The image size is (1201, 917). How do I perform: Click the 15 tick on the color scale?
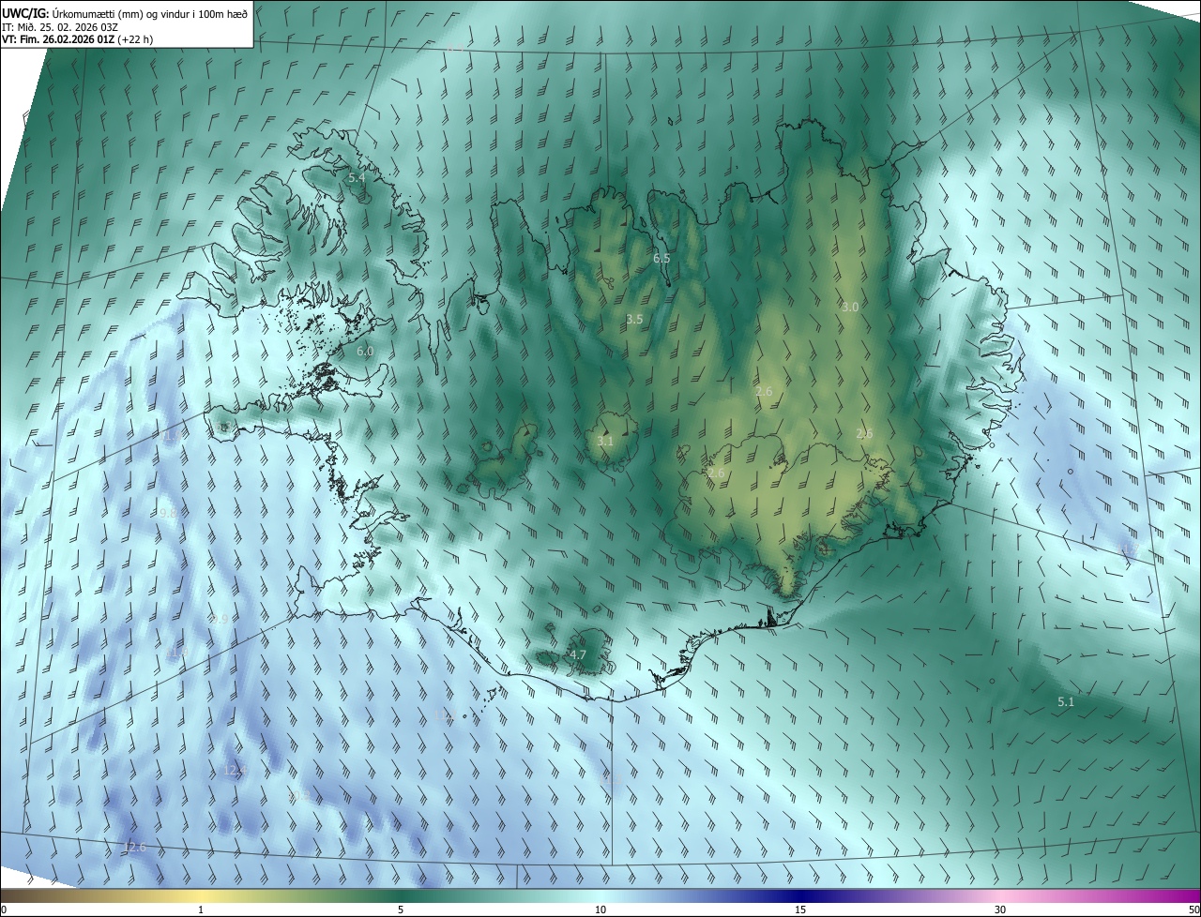point(800,909)
